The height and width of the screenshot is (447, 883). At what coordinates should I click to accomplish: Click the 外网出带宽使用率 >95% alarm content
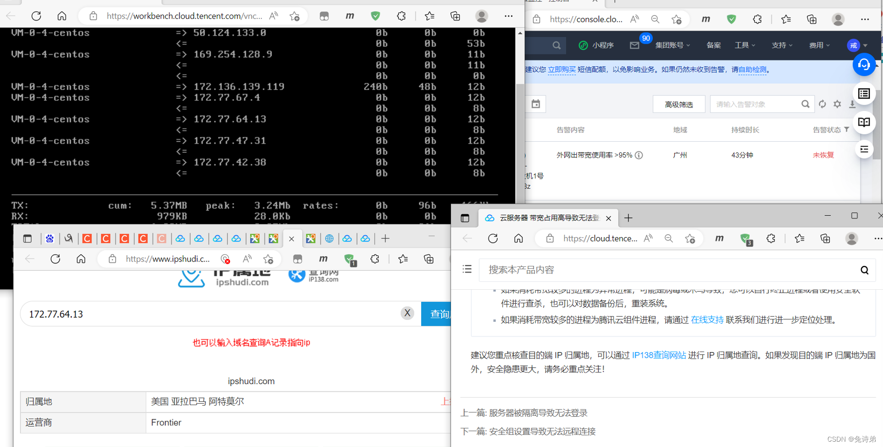tap(594, 155)
